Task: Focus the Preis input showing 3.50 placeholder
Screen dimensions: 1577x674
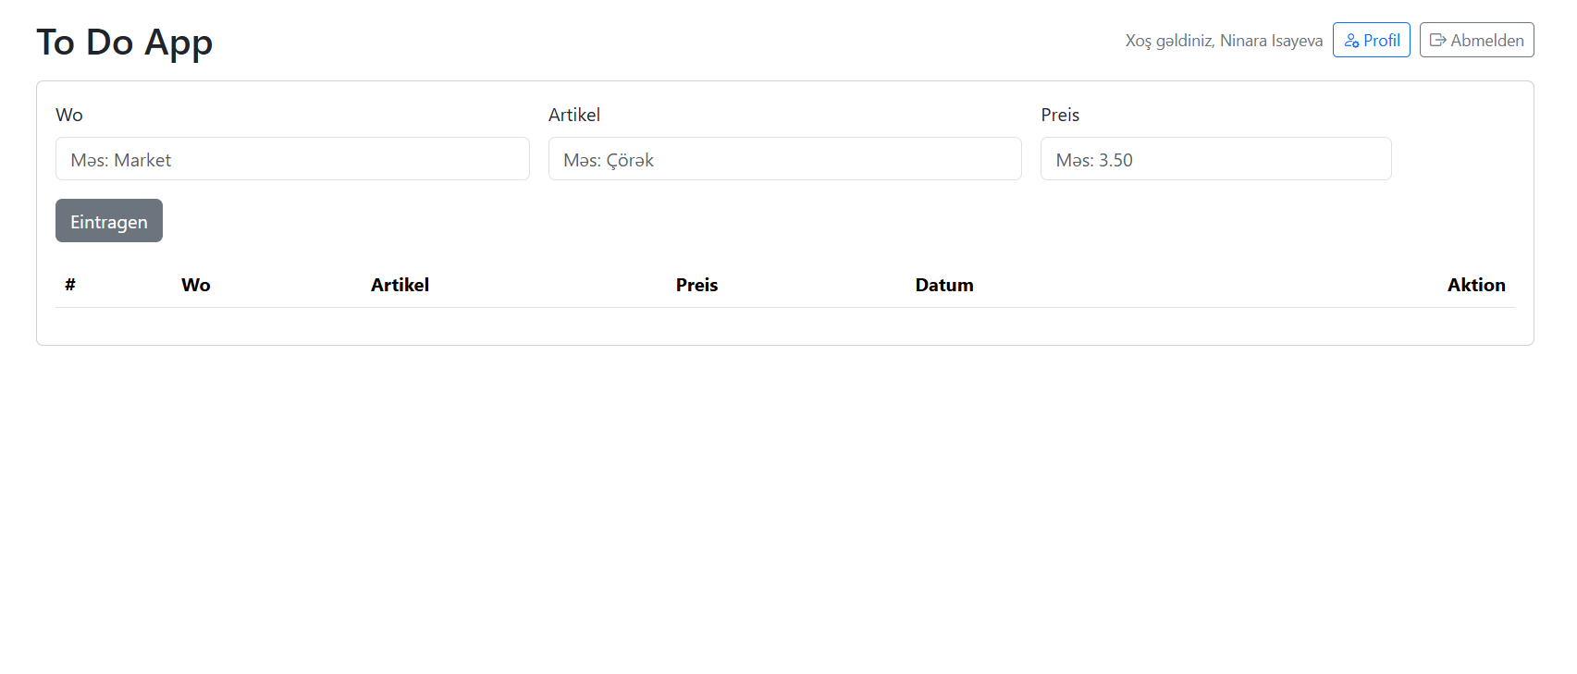Action: [x=1215, y=159]
